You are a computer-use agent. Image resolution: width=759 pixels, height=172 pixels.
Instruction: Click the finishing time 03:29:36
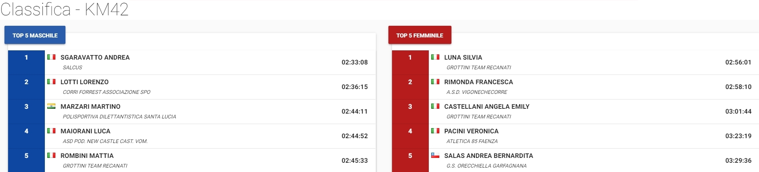coord(738,161)
